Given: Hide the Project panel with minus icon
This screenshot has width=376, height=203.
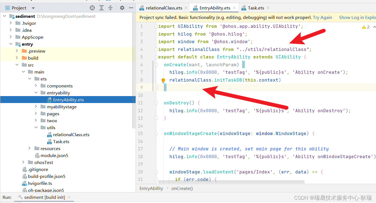Looking at the screenshot, I should (131, 8).
